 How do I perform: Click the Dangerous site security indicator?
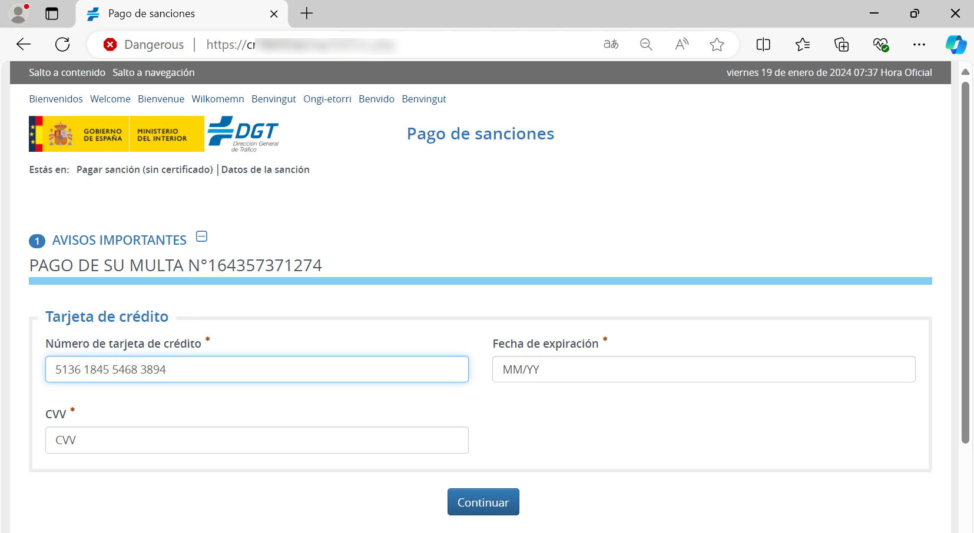point(144,45)
